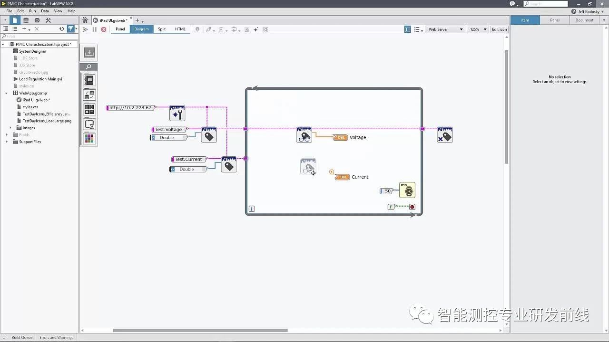Screen dimensions: 609x342
Task: Open the Data menu
Action: [45, 11]
